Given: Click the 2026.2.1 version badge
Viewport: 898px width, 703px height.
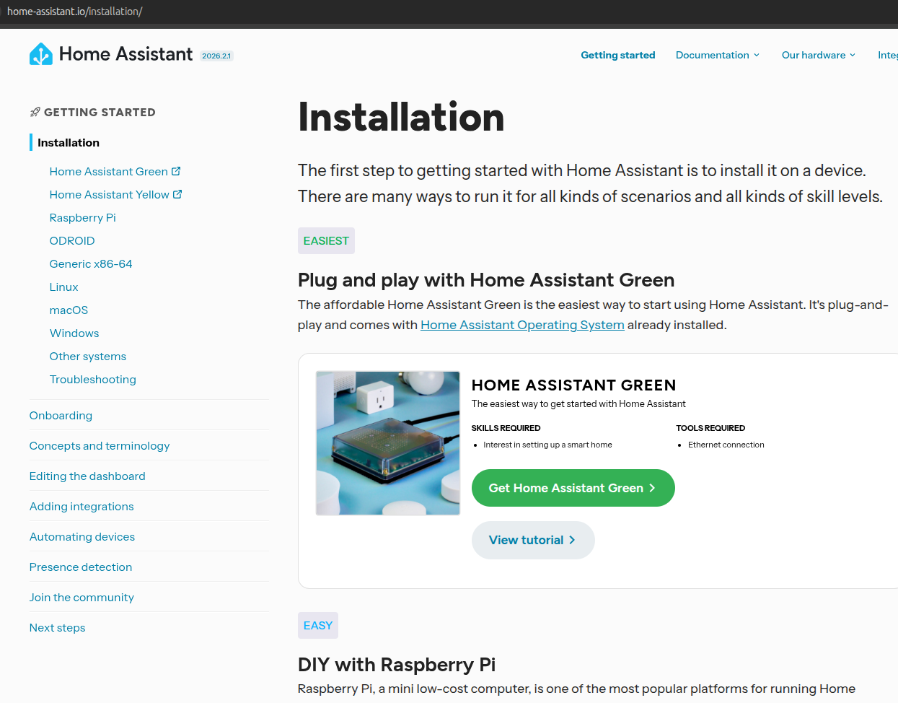Looking at the screenshot, I should tap(216, 56).
